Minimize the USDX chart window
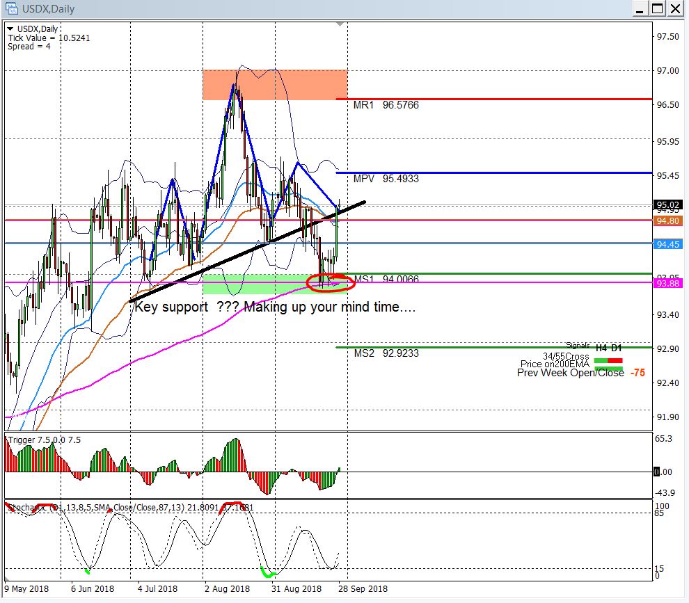This screenshot has height=603, width=689. (640, 9)
